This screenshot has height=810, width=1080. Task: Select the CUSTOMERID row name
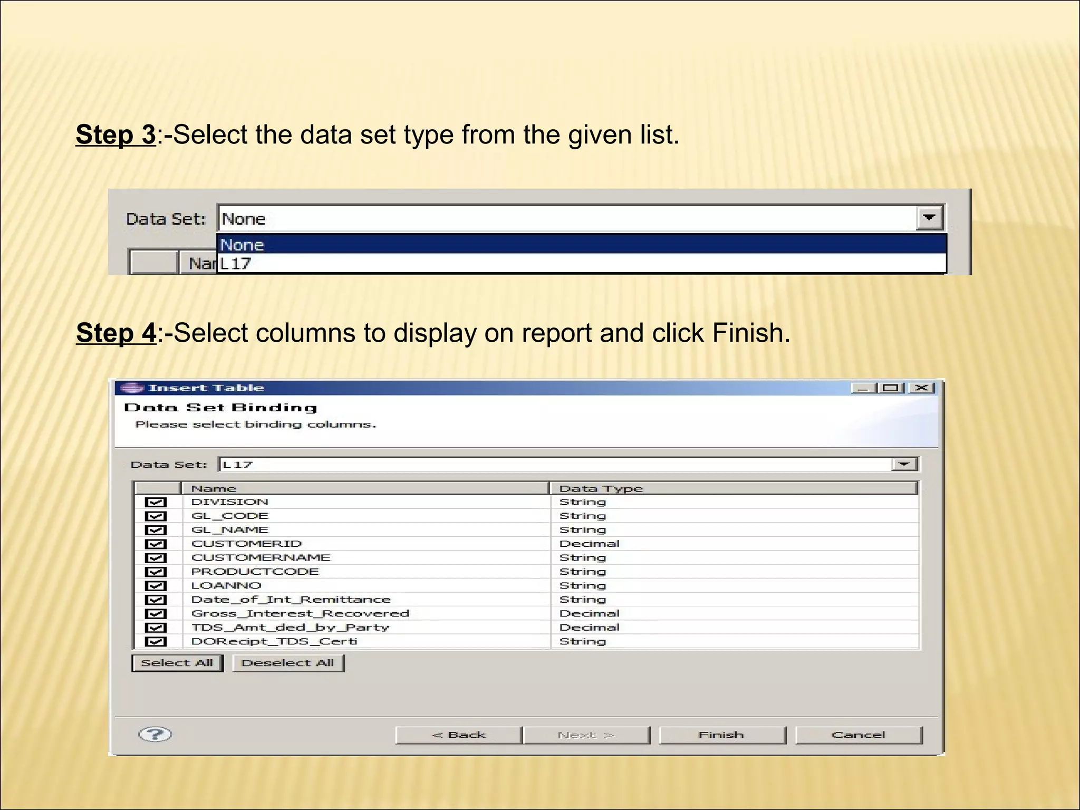246,544
